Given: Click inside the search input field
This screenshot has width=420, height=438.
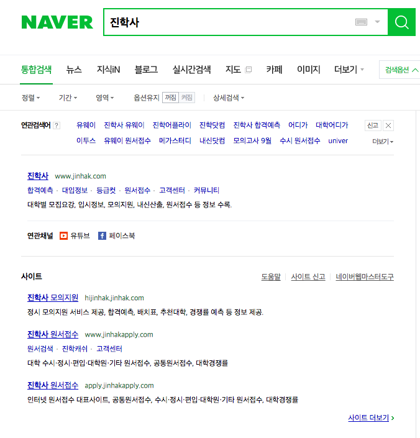Looking at the screenshot, I should (229, 22).
